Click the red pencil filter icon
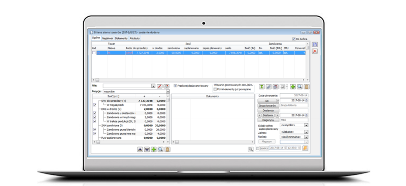 pos(160,86)
